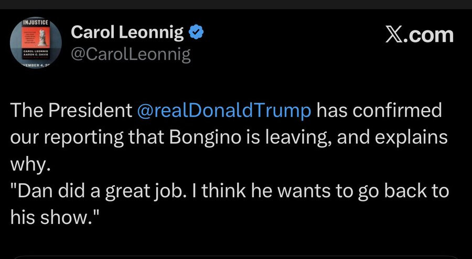Open the Carol Leonnig display name
Viewport: 472px width, 259px height.
(127, 33)
